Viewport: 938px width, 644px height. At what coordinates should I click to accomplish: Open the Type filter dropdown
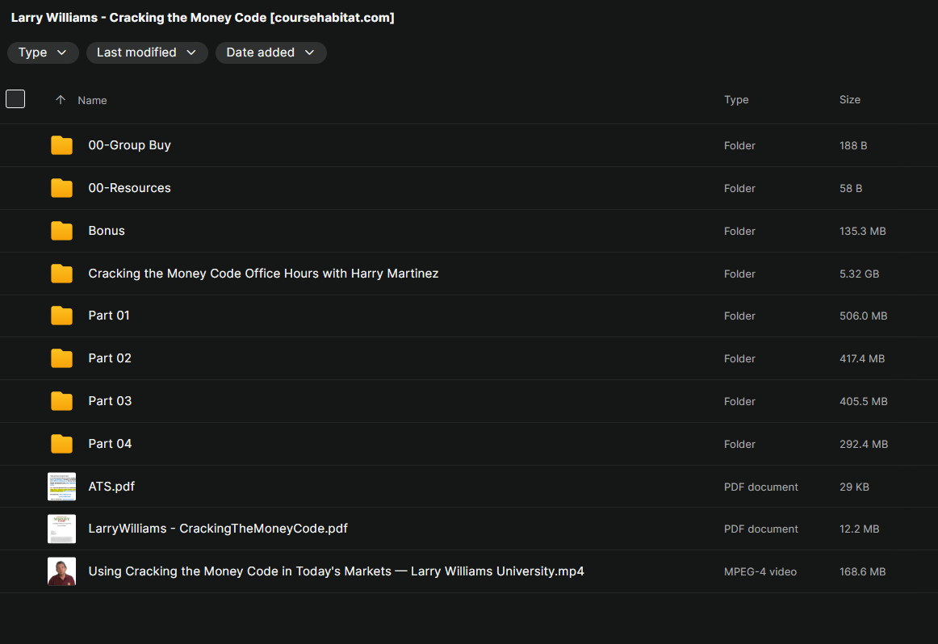(43, 52)
